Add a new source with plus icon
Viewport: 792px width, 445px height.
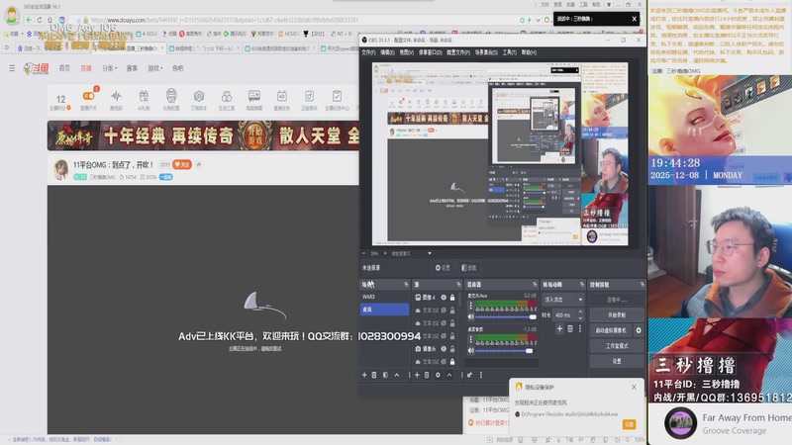[417, 375]
